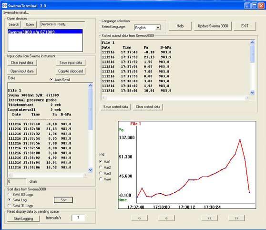Click the Search devices button
This screenshot has width=266, height=230.
[14, 24]
